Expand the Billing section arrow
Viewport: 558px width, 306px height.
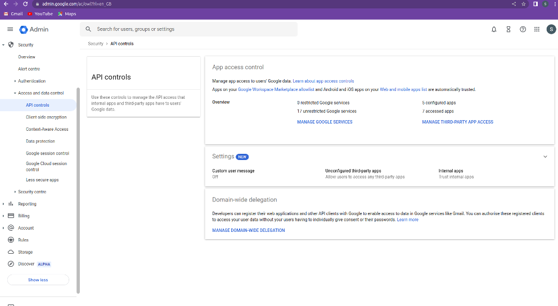pos(3,216)
